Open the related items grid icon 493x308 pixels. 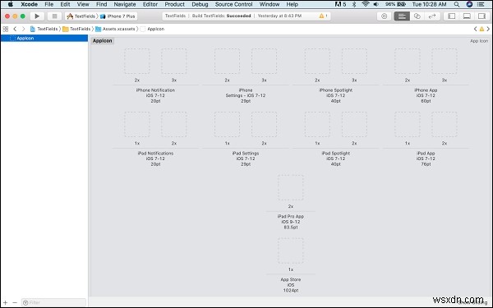[6, 29]
